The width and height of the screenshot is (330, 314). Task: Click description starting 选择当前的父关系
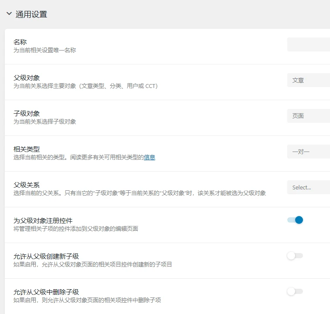tap(139, 193)
